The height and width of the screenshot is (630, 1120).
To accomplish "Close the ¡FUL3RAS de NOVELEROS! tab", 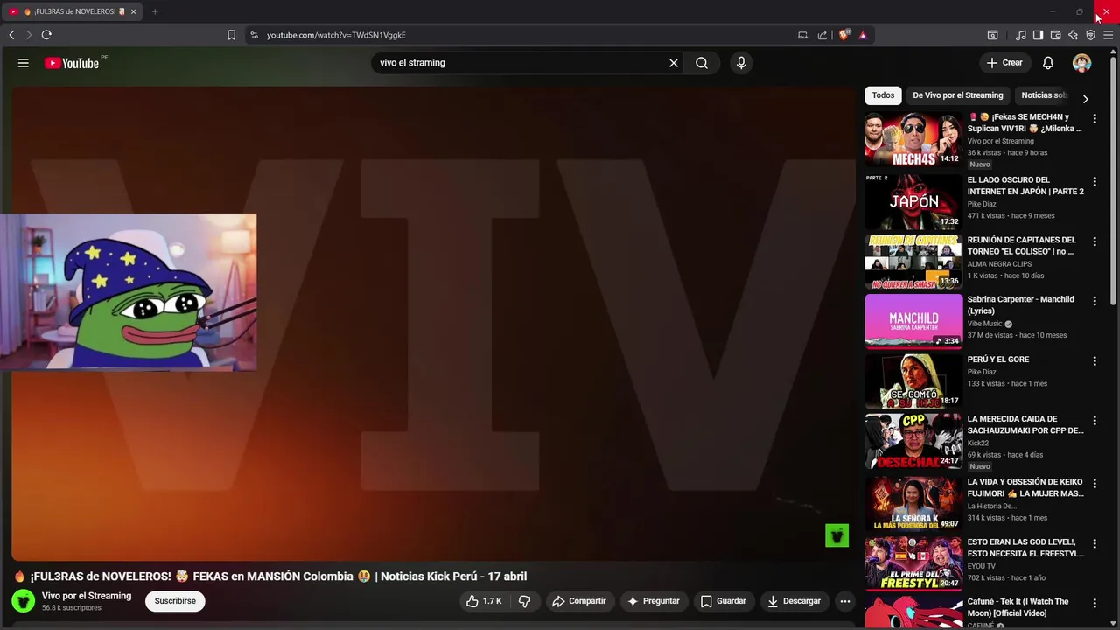I will pos(133,11).
